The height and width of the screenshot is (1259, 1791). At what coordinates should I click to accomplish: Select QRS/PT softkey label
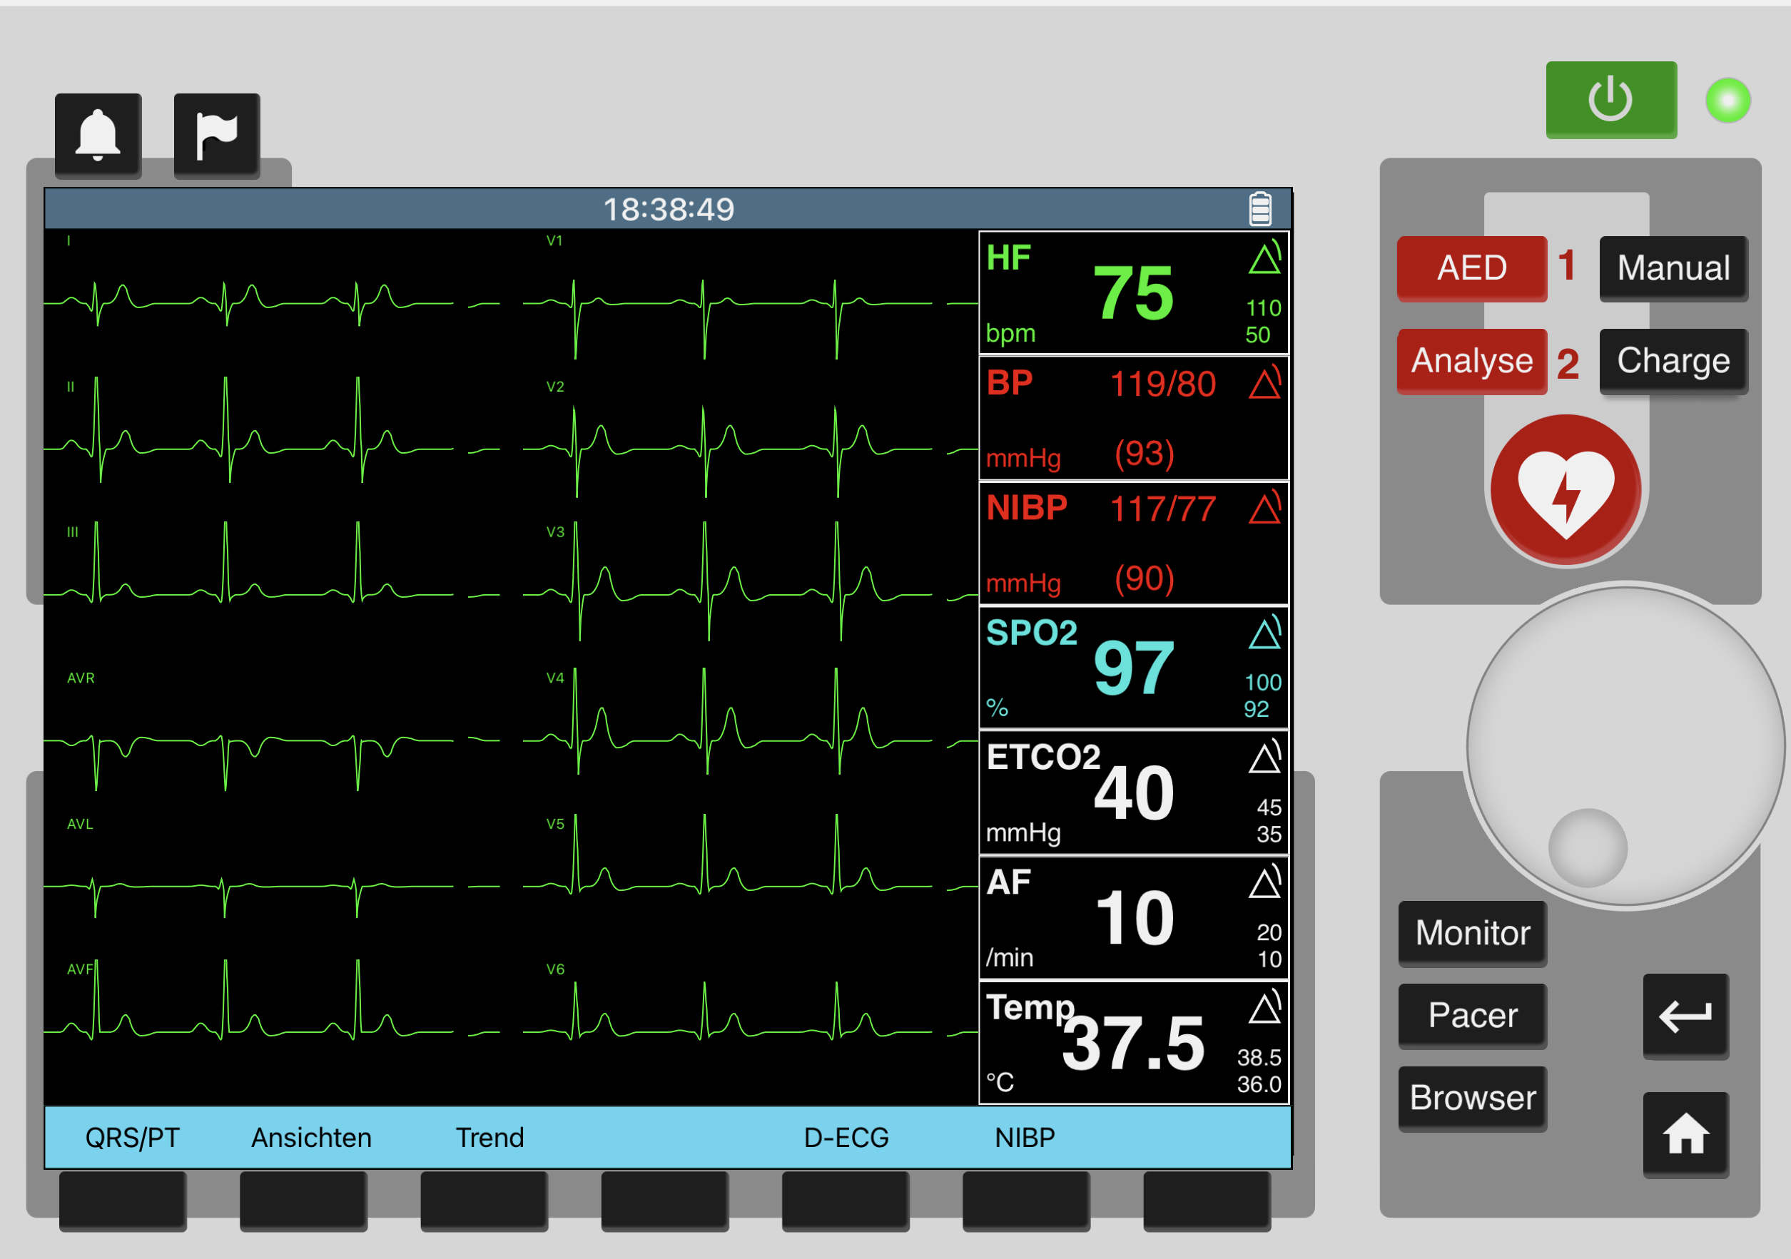[x=132, y=1138]
